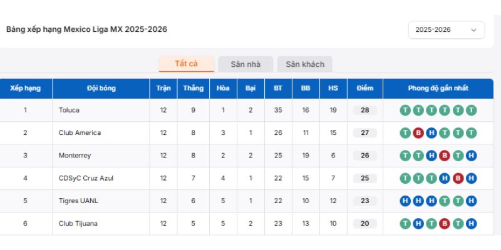The width and height of the screenshot is (501, 250).
Task: Open the Toluca team link
Action: 70,111
